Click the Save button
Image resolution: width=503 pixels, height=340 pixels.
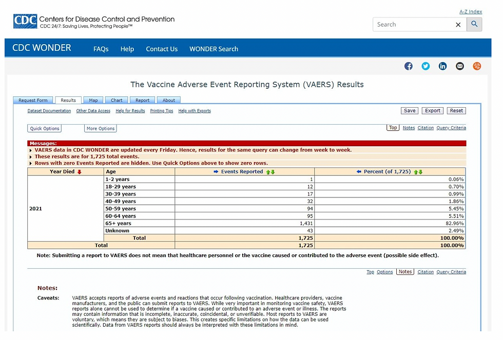pyautogui.click(x=410, y=111)
